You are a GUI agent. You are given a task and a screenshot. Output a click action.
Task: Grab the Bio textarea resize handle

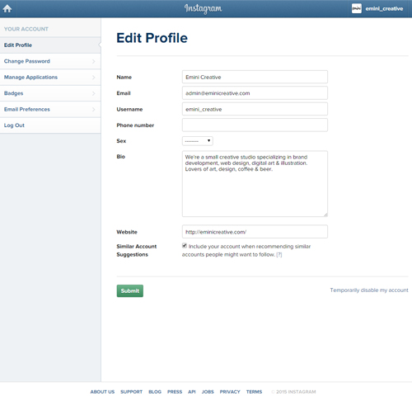click(325, 215)
